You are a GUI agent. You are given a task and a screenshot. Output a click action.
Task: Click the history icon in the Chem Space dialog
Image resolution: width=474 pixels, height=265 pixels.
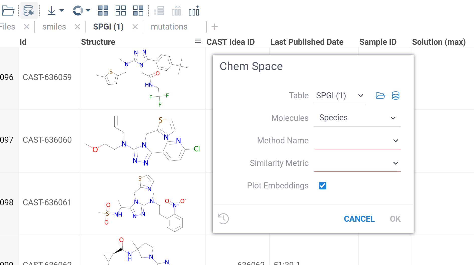point(223,218)
